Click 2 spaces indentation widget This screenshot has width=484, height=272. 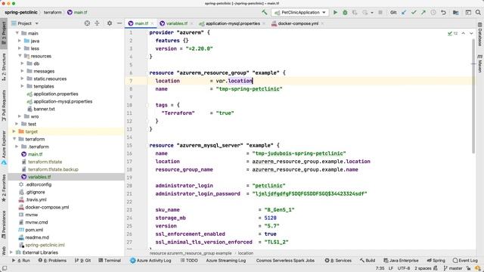(423, 268)
